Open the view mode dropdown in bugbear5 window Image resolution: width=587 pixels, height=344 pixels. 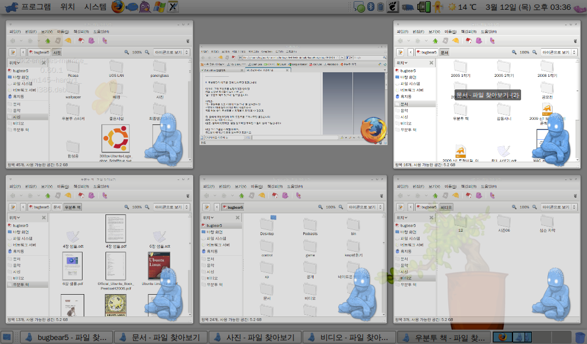(365, 207)
